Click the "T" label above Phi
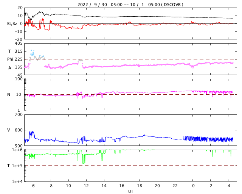 coord(10,51)
